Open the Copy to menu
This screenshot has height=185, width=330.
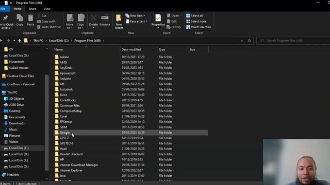point(80,22)
